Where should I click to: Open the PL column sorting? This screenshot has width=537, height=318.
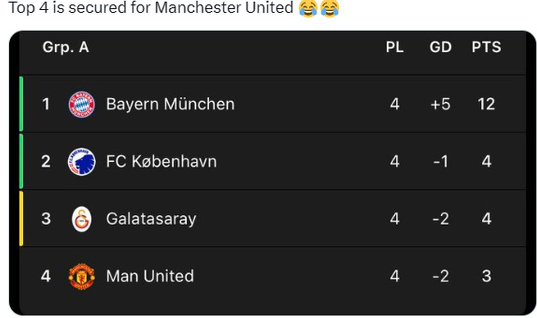click(x=396, y=47)
